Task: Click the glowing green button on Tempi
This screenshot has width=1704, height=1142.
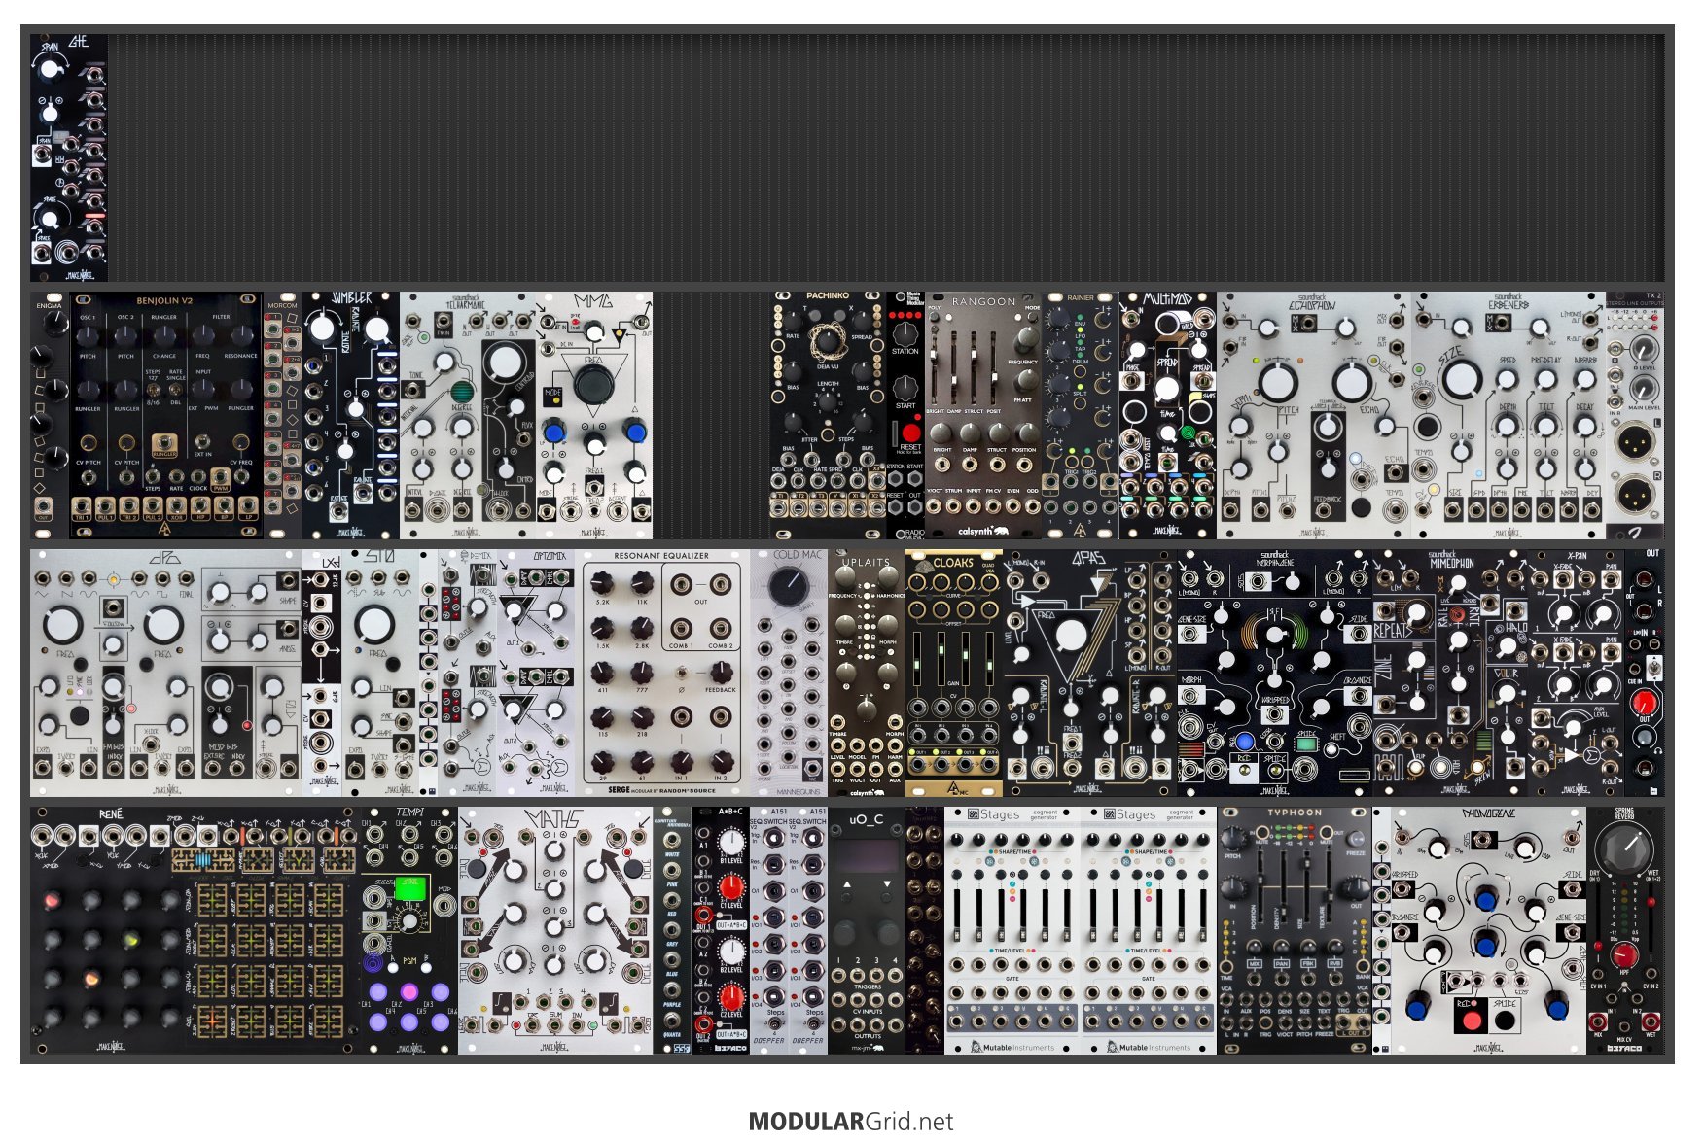Action: (x=409, y=886)
